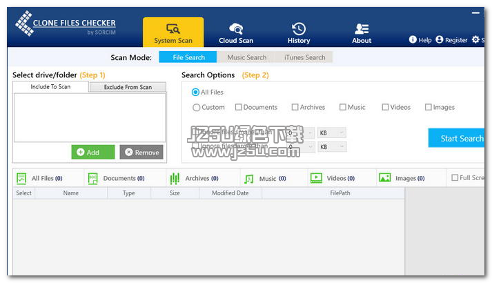Image resolution: width=492 pixels, height=283 pixels.
Task: Click the Images (0) results icon
Action: pos(384,177)
